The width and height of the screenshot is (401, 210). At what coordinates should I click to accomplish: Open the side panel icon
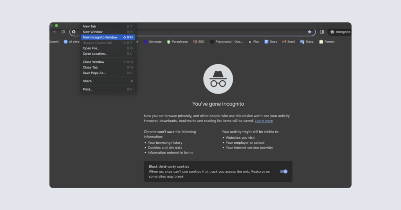tap(322, 32)
